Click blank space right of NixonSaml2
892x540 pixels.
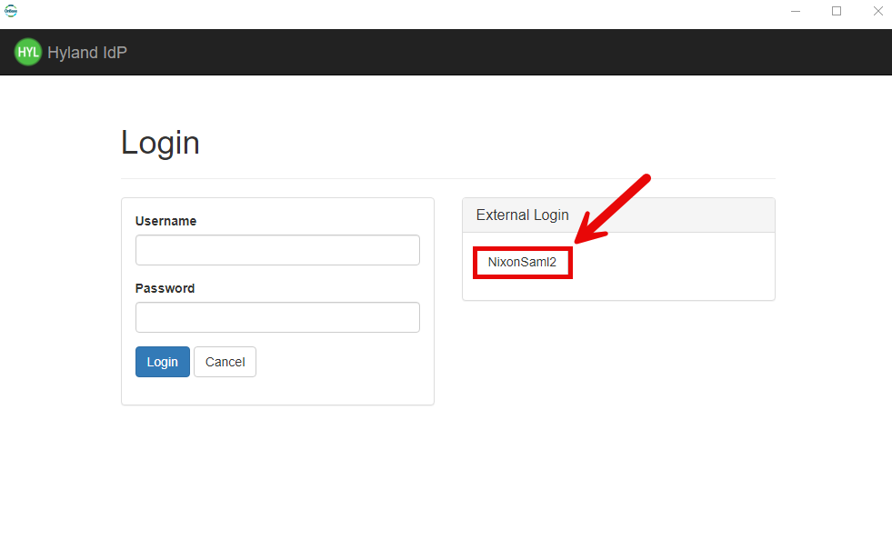[x=673, y=264]
